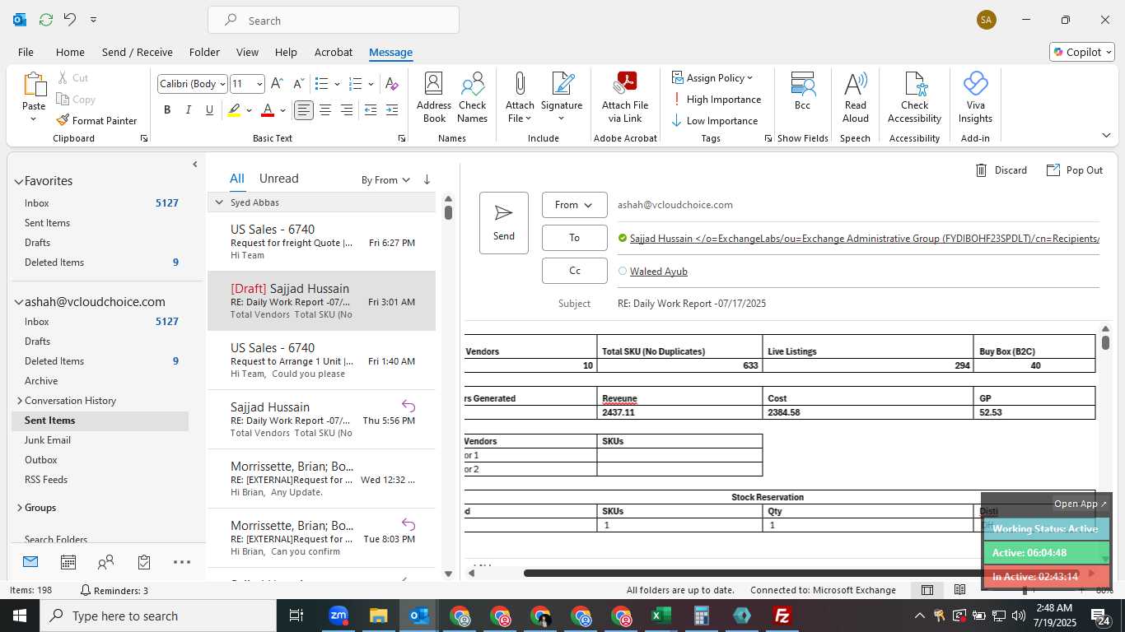
Task: Switch to Send / Receive tab
Action: 137,52
